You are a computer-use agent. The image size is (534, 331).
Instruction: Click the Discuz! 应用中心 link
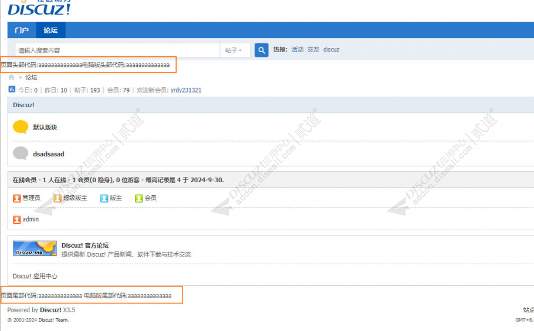pos(35,277)
